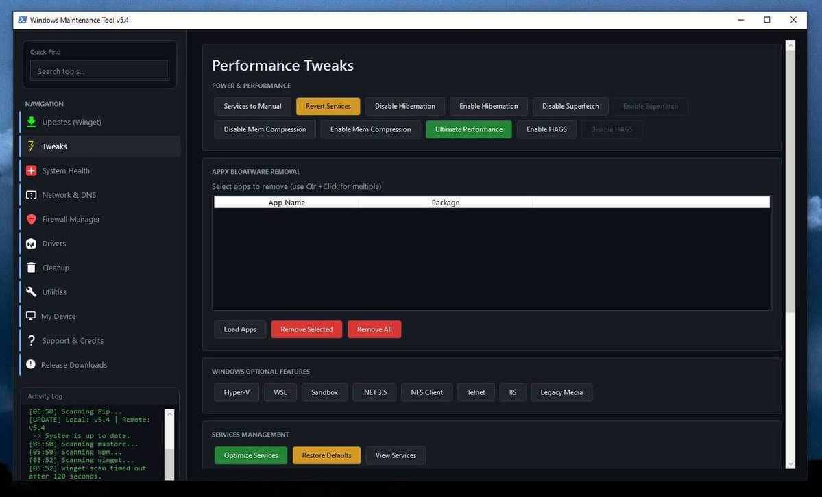Image resolution: width=822 pixels, height=497 pixels.
Task: Click the Network & DNS icon
Action: coord(32,195)
